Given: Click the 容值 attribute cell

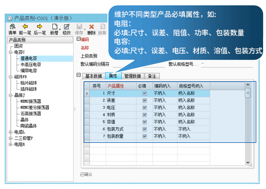Looking at the screenshot, I should coord(121,122).
